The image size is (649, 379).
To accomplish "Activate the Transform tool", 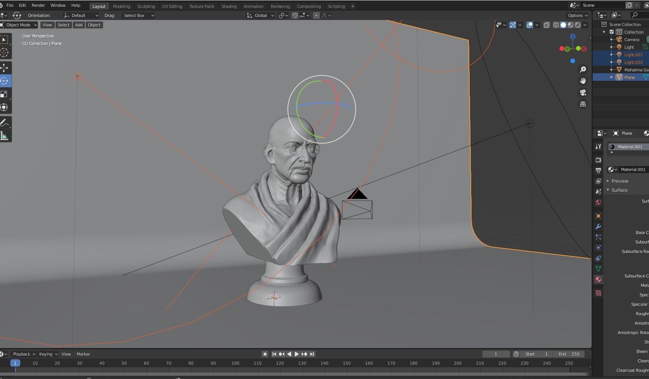I will [5, 107].
